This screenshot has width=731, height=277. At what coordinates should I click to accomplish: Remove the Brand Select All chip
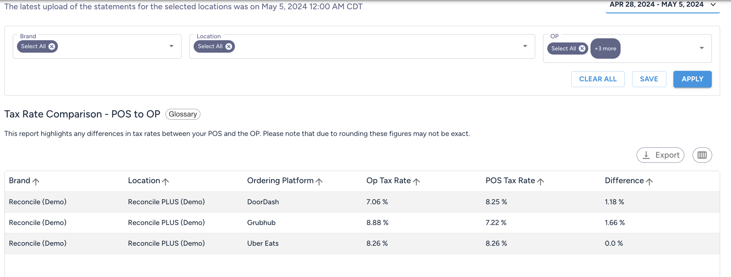tap(52, 47)
